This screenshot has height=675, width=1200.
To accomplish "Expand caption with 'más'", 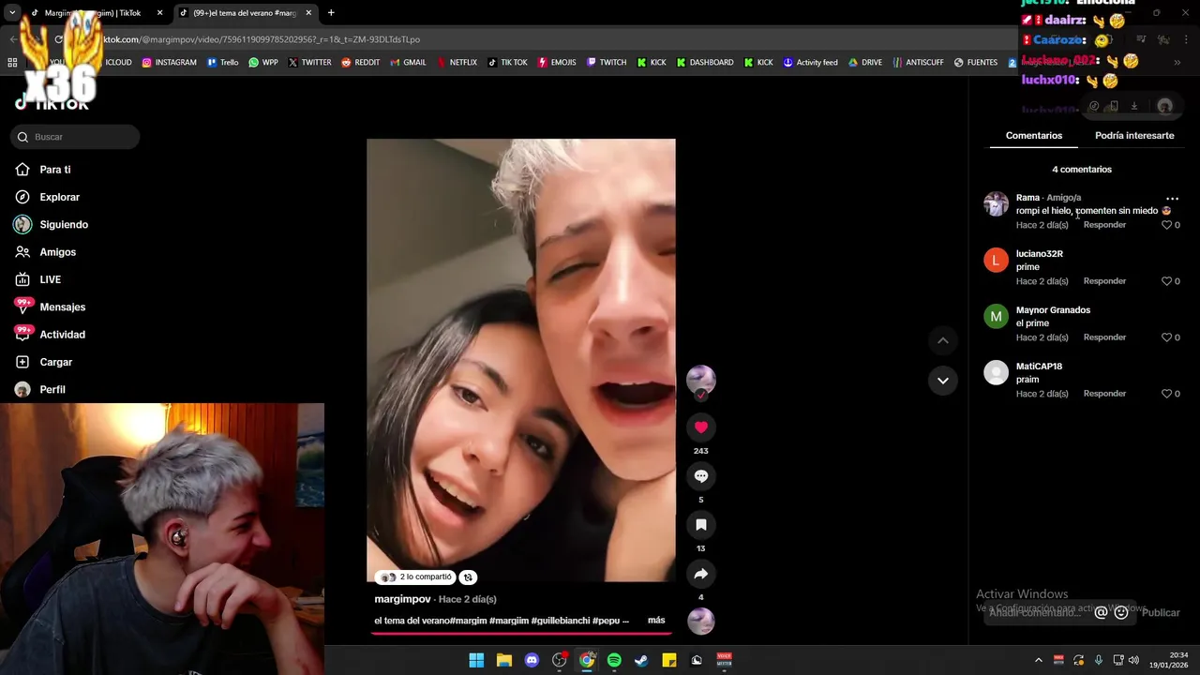I will [656, 621].
